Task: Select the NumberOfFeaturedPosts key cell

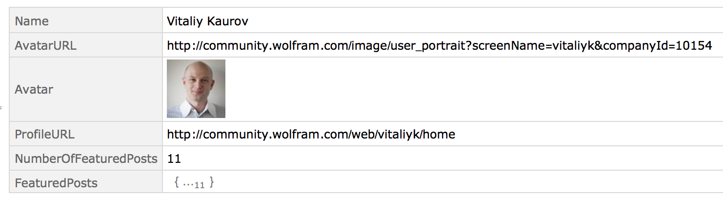Action: tap(86, 158)
